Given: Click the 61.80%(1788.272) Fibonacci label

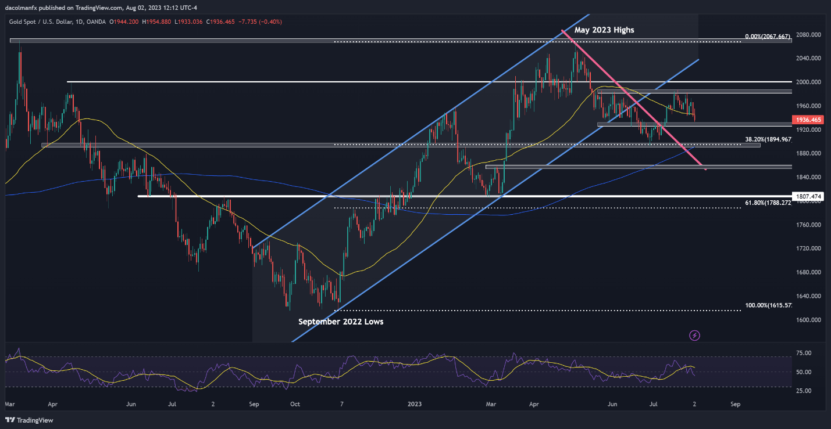Looking at the screenshot, I should (x=768, y=203).
